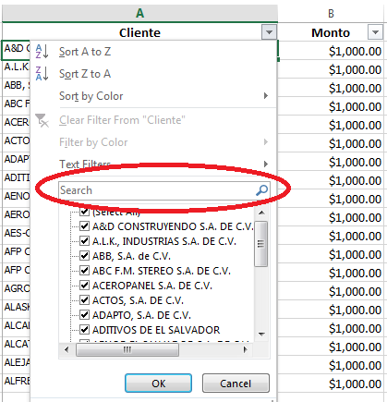Uncheck A.L.K., INDUSTRIAS S.A. DE C.V.
Viewport: 387px width, 402px height.
(x=84, y=241)
